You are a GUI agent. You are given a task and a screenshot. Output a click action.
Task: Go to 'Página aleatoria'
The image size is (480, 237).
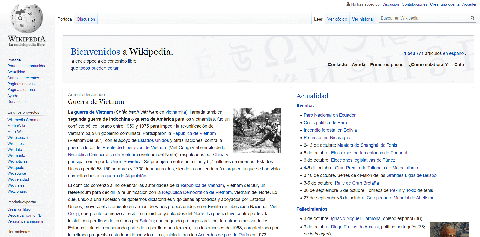[x=21, y=90]
